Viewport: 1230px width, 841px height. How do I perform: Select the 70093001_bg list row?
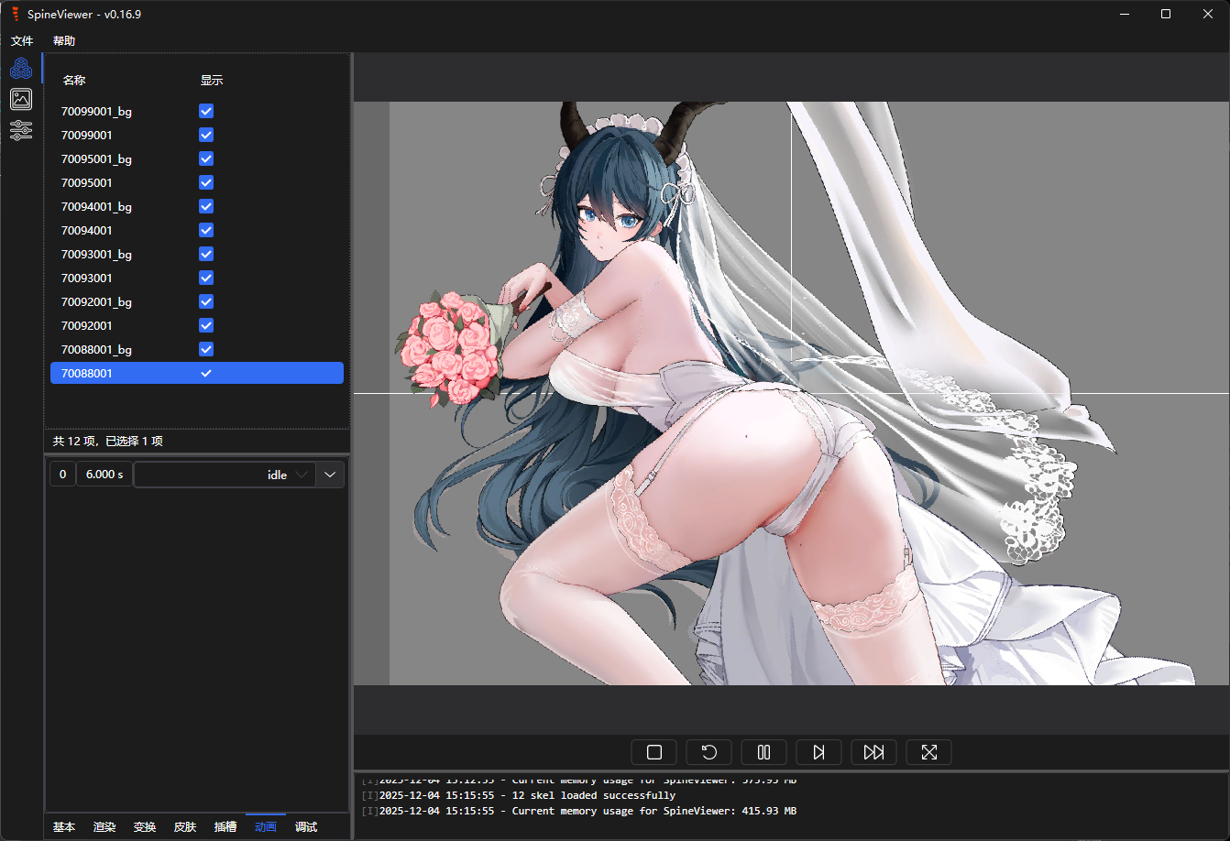point(197,254)
